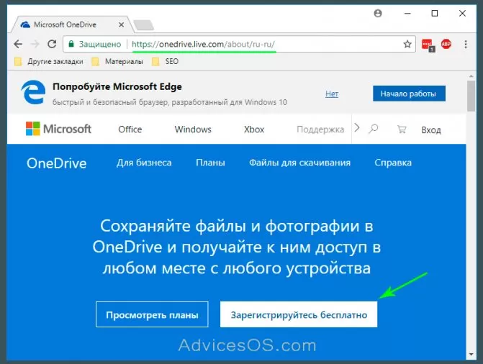
Task: Open the Xbox menu item
Action: (254, 129)
